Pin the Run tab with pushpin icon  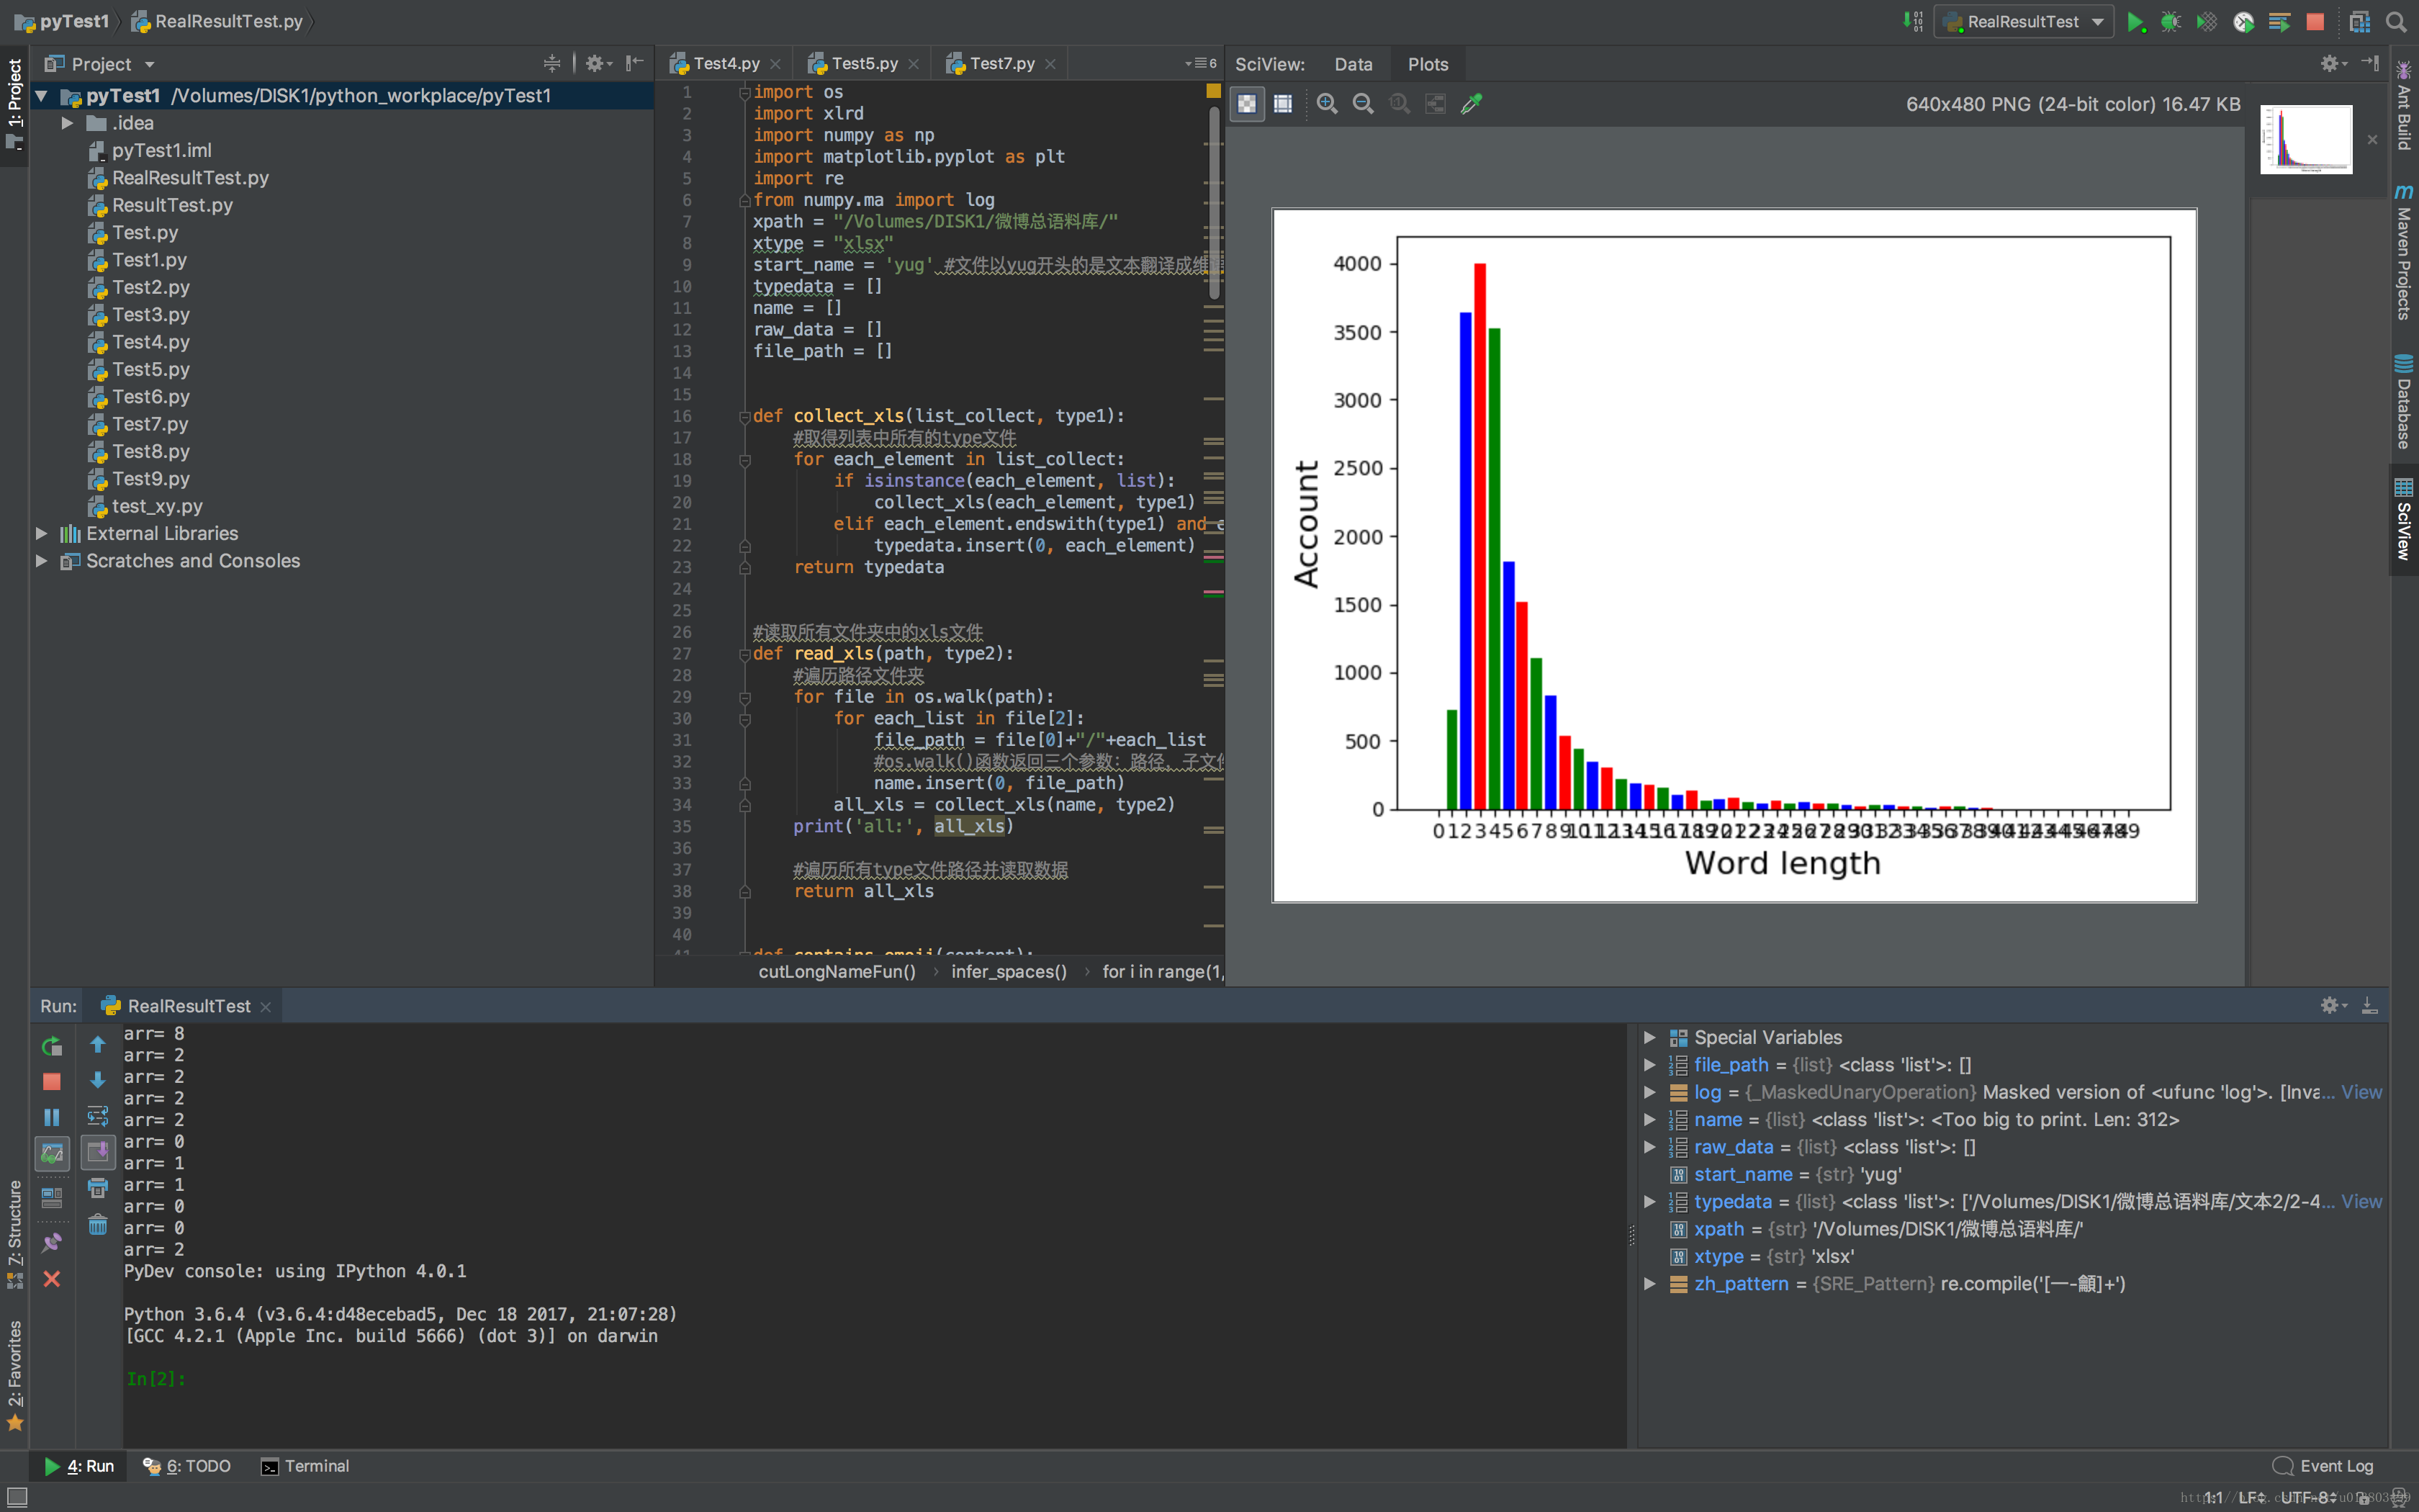click(52, 1242)
